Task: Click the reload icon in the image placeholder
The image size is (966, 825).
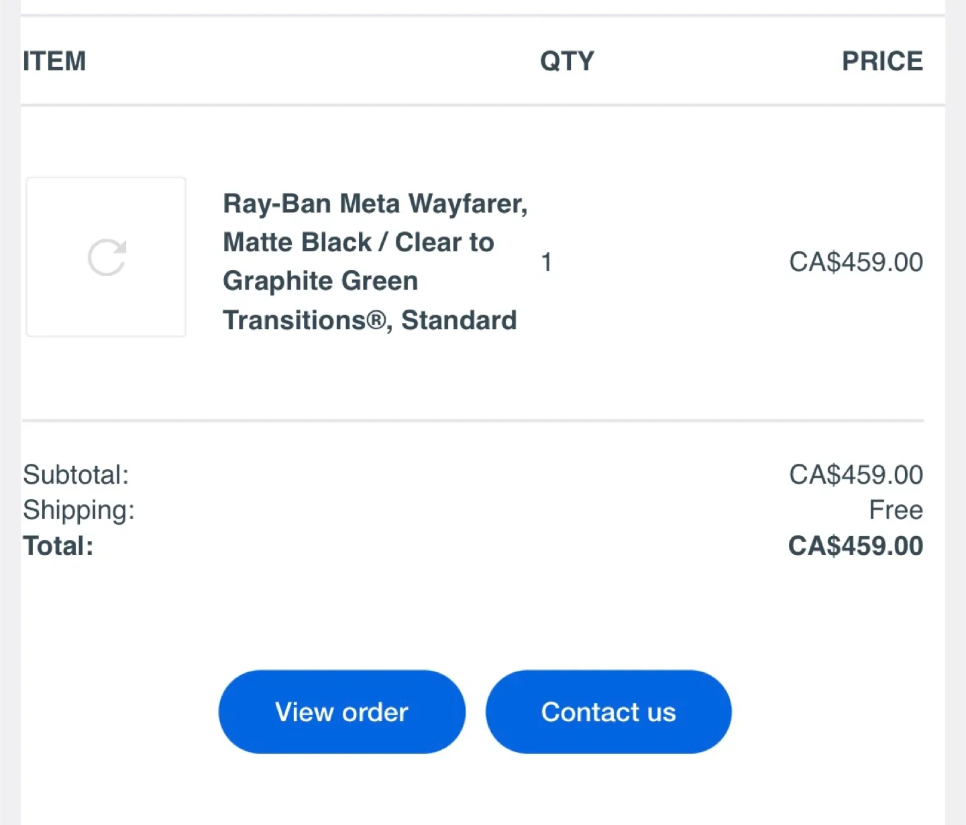Action: click(106, 257)
